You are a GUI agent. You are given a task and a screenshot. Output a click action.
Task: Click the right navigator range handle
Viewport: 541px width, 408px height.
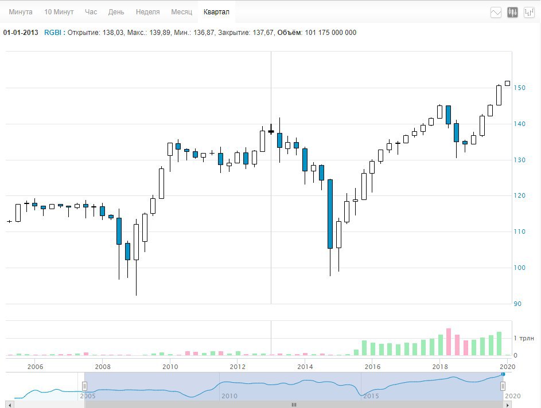pyautogui.click(x=503, y=386)
